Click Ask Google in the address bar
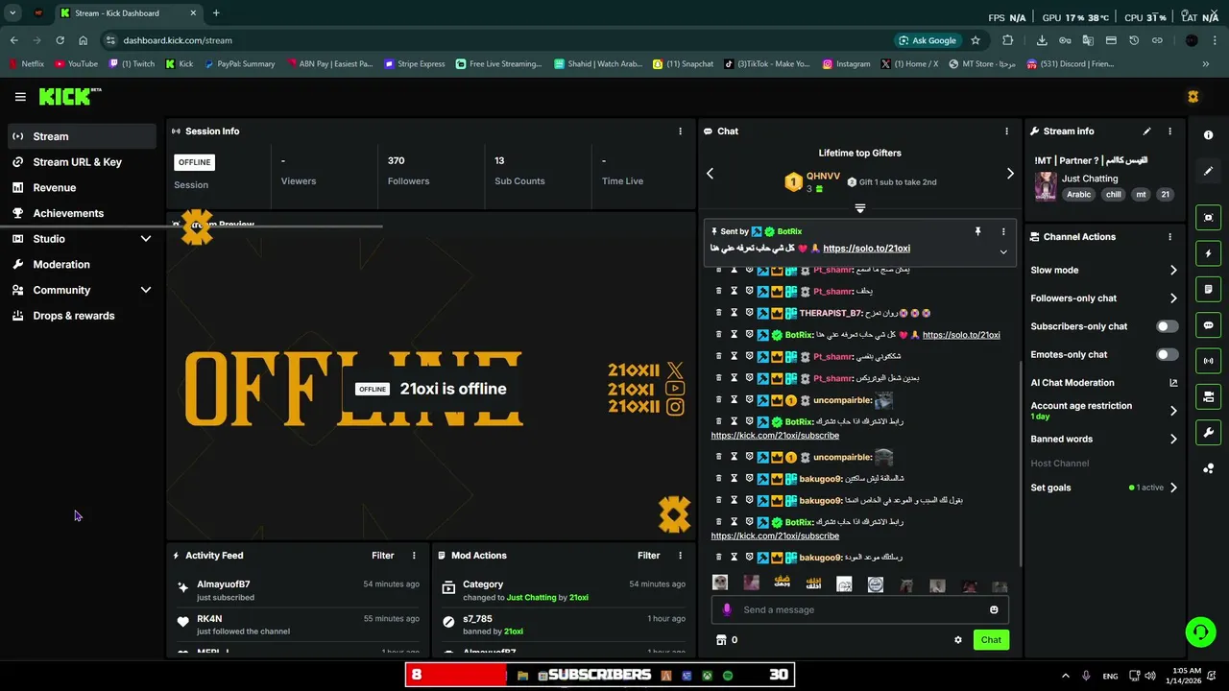The height and width of the screenshot is (691, 1229). click(928, 40)
